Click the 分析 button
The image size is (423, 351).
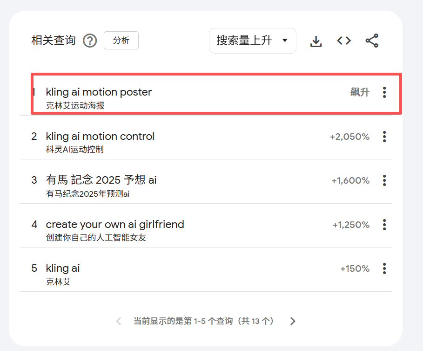click(x=121, y=40)
